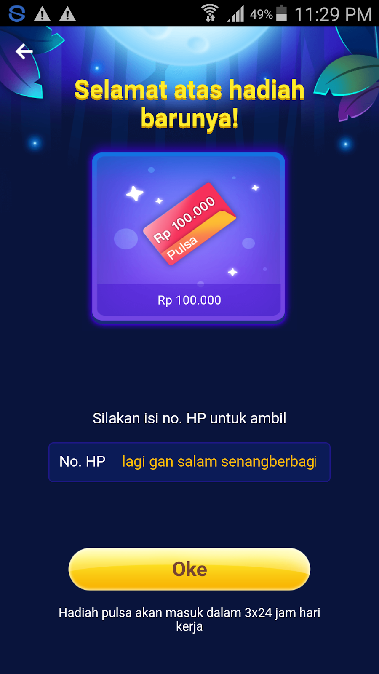Image resolution: width=379 pixels, height=674 pixels.
Task: Tap the blue S app notification icon
Action: coord(17,14)
